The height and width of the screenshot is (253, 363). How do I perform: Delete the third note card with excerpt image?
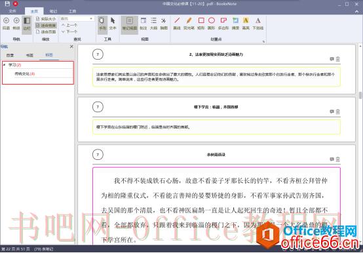337,159
